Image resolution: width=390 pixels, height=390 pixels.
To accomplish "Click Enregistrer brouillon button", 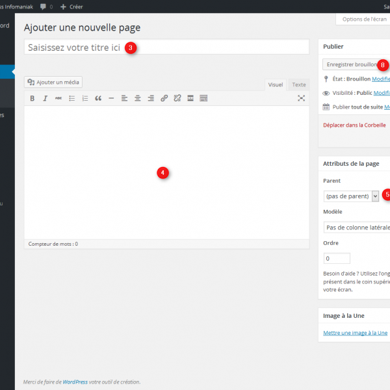I will [350, 65].
